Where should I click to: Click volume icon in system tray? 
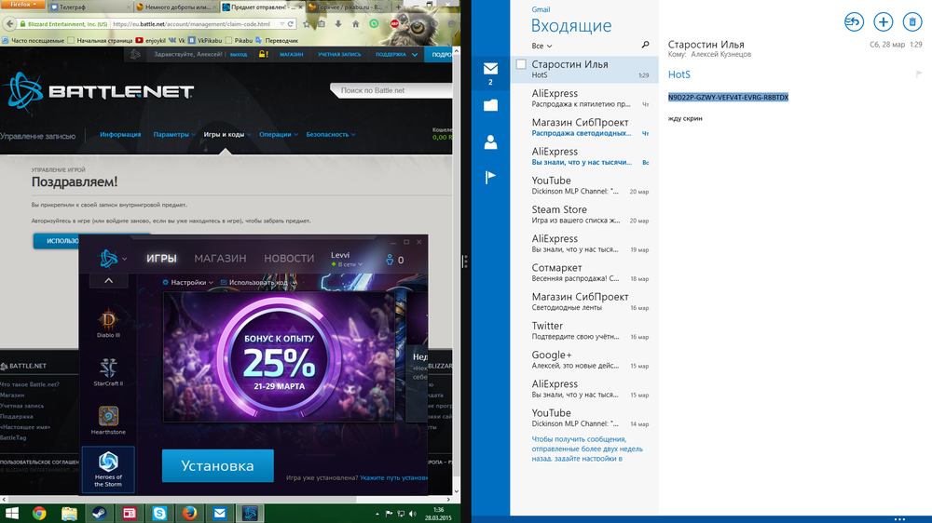[413, 514]
